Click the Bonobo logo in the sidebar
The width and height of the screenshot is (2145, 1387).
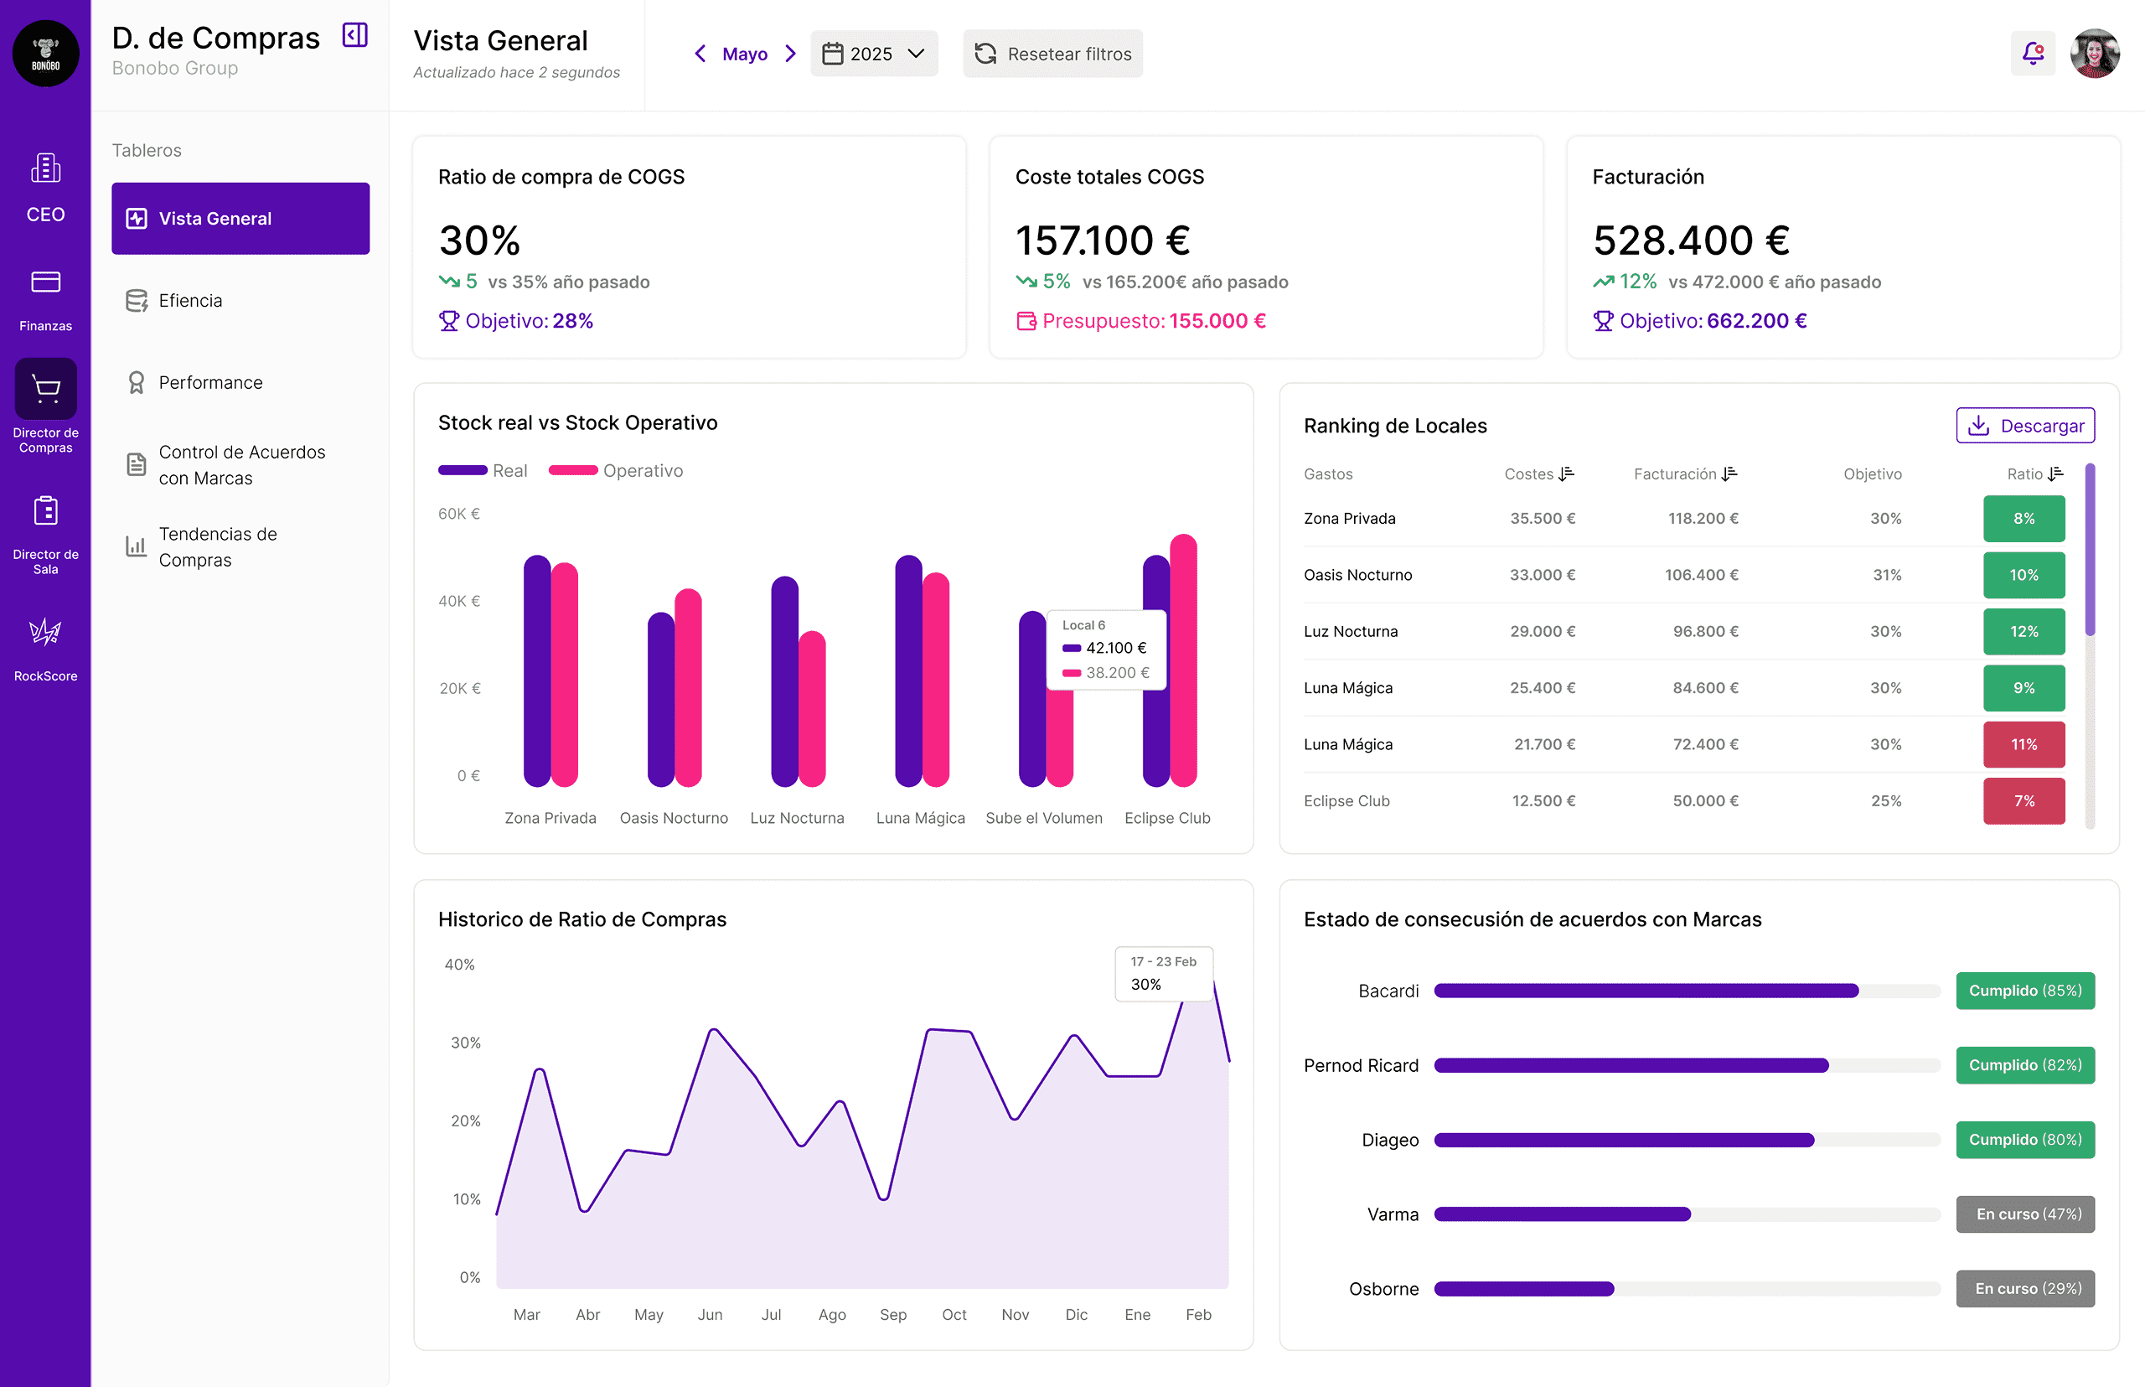(45, 53)
